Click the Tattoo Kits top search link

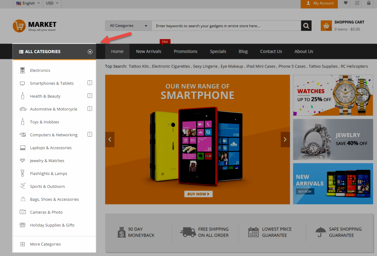[x=139, y=66]
